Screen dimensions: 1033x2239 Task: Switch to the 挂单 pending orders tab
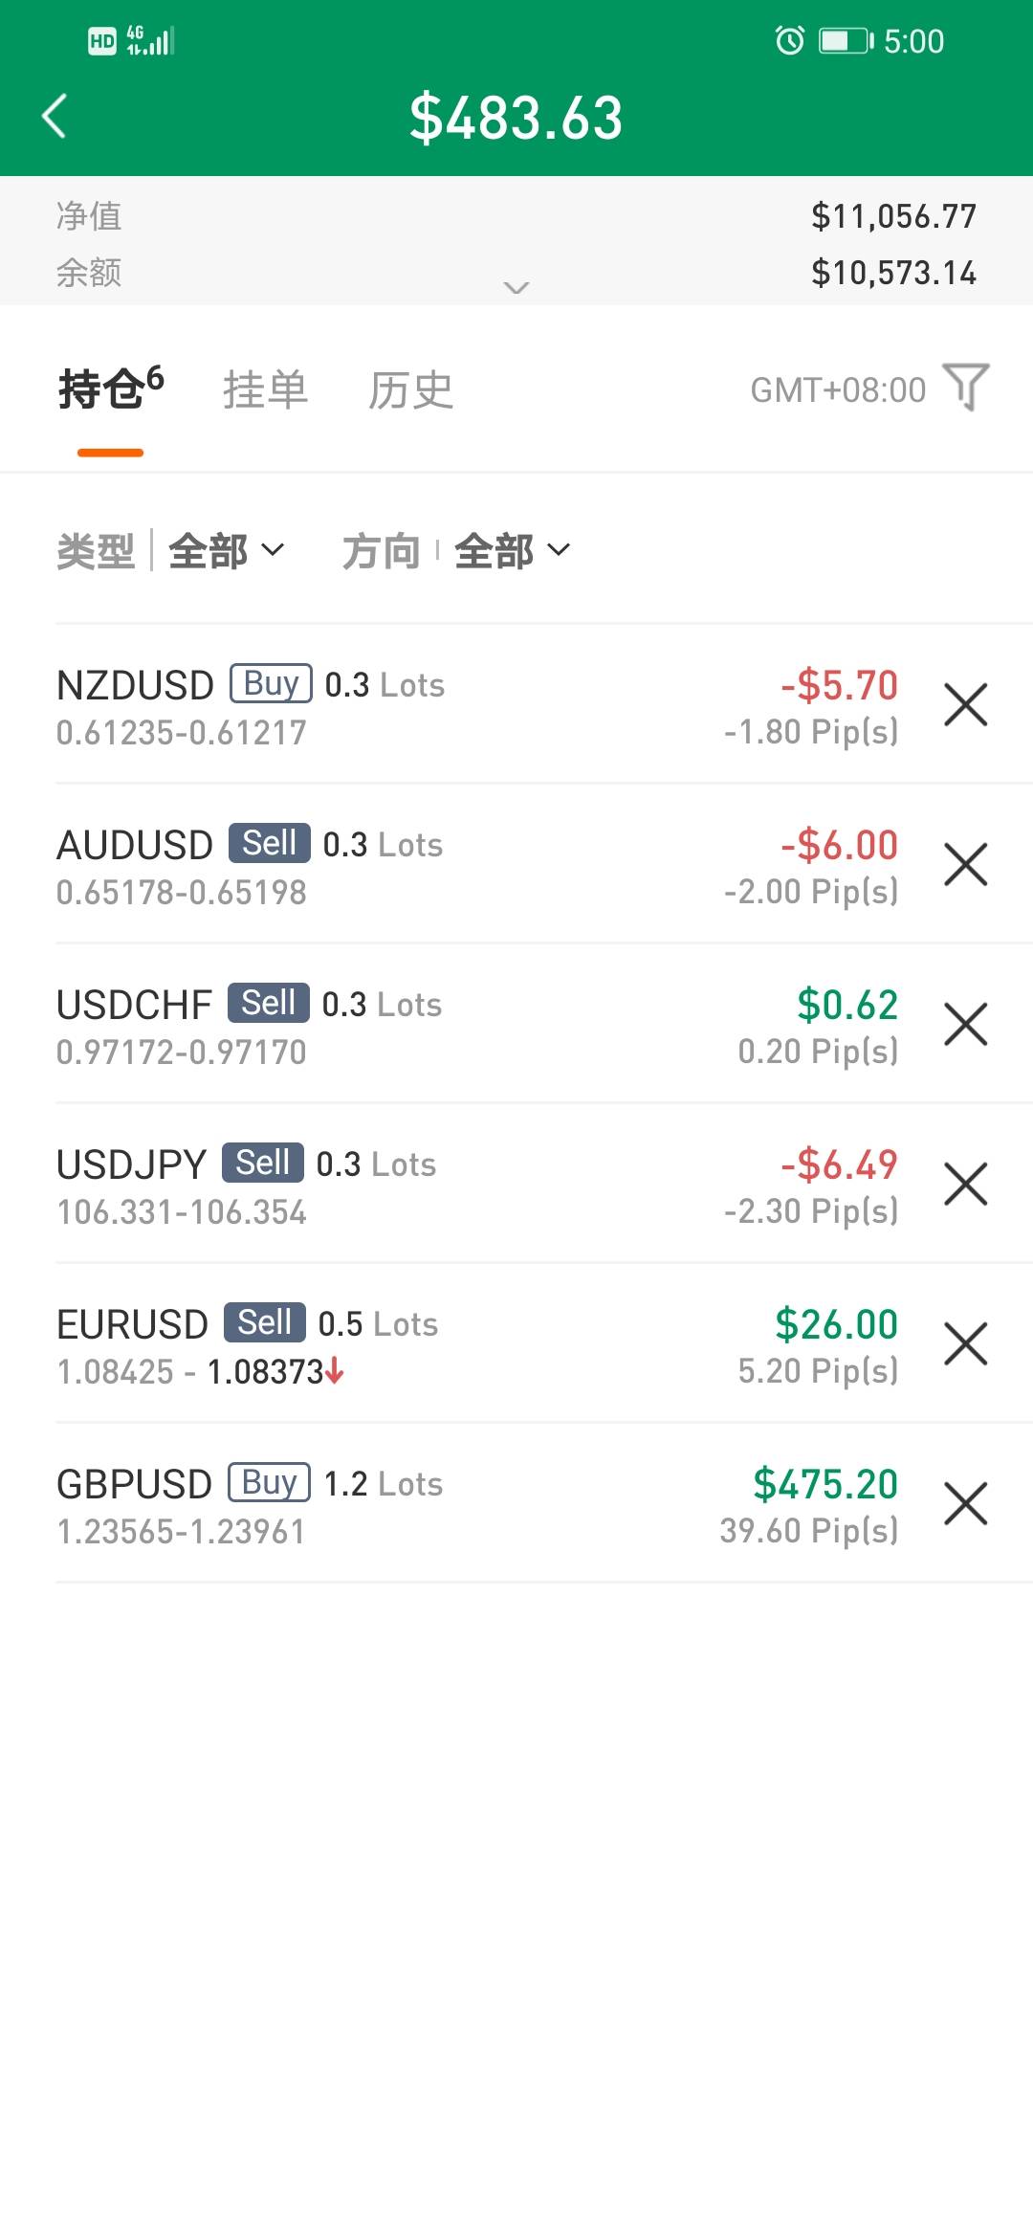[x=265, y=390]
